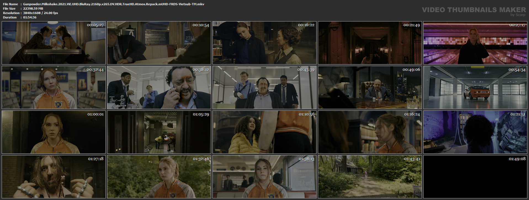The height and width of the screenshot is (200, 529).
Task: Select the orange car thumbnail at 00:54:34
Action: click(x=475, y=88)
